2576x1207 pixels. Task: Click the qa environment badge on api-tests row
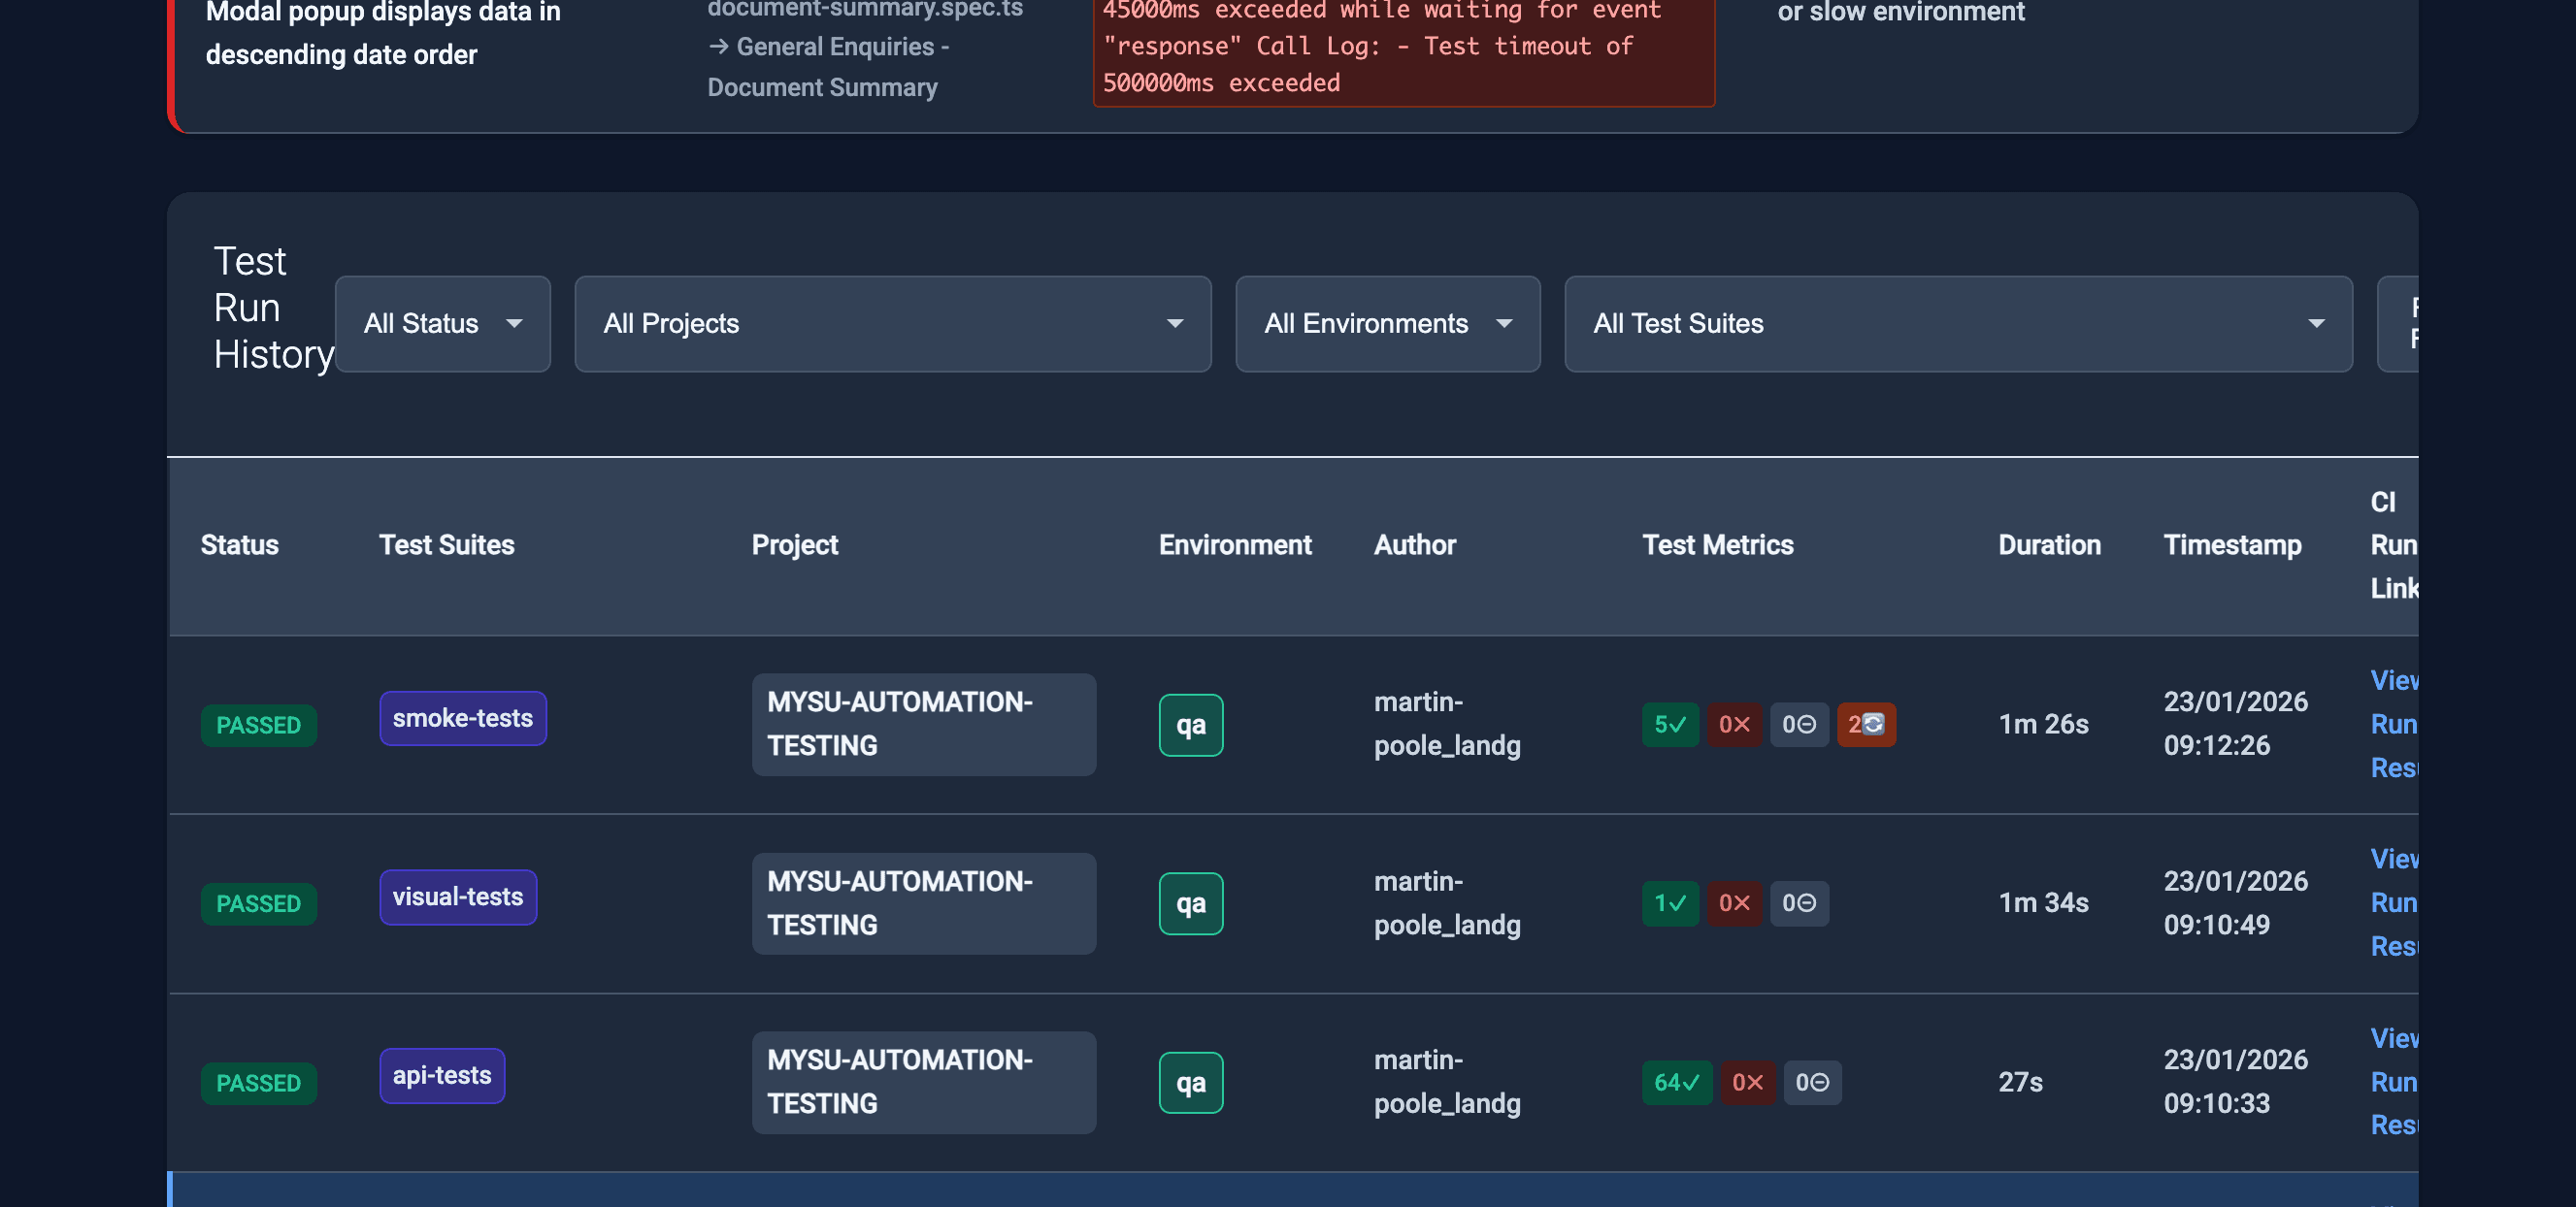tap(1190, 1082)
